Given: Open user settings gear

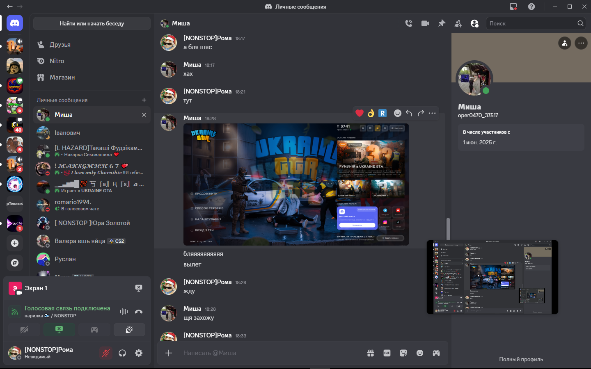Looking at the screenshot, I should click(x=139, y=353).
